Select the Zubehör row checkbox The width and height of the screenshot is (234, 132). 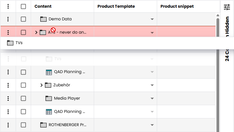click(23, 85)
